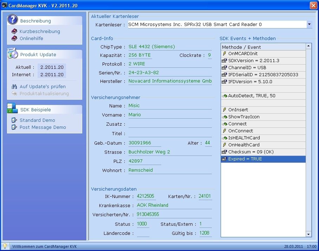Click the Standard Demo icon
This screenshot has height=251, width=319.
(14, 120)
